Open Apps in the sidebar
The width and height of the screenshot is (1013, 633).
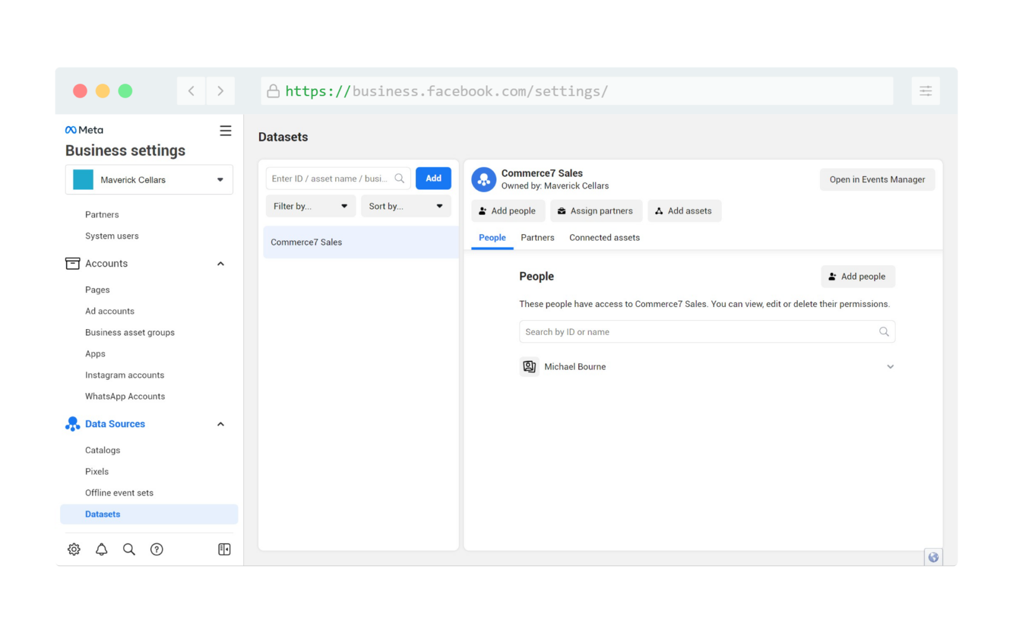coord(95,354)
